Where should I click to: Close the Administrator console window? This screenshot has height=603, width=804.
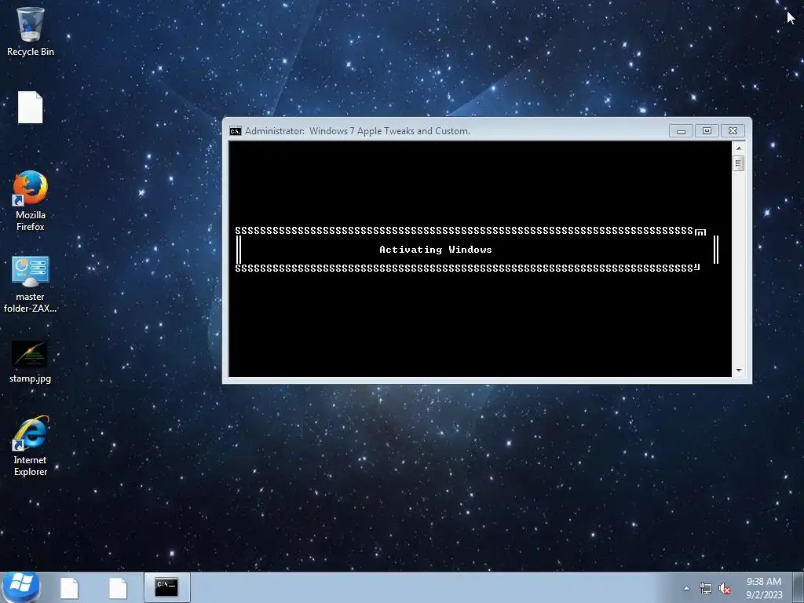pos(733,131)
